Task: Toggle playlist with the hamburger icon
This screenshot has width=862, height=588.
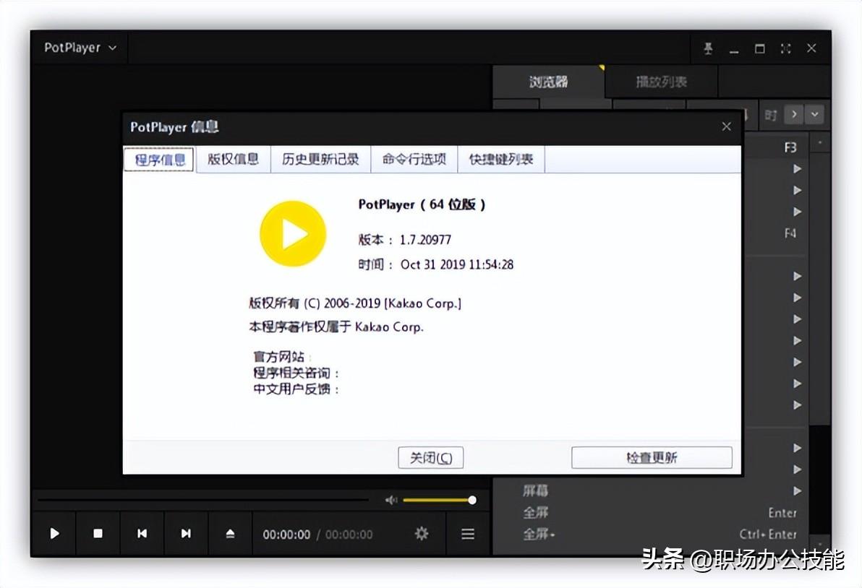Action: pyautogui.click(x=468, y=534)
